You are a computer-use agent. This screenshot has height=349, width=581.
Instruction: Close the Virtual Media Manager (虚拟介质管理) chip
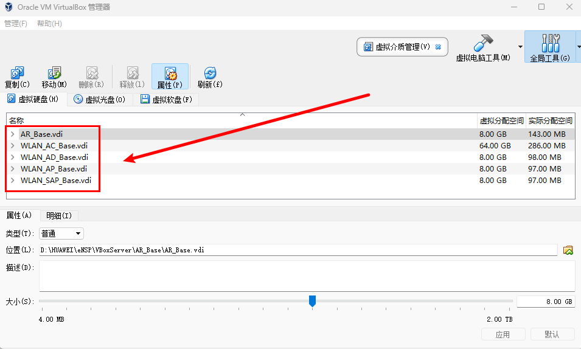[x=438, y=47]
